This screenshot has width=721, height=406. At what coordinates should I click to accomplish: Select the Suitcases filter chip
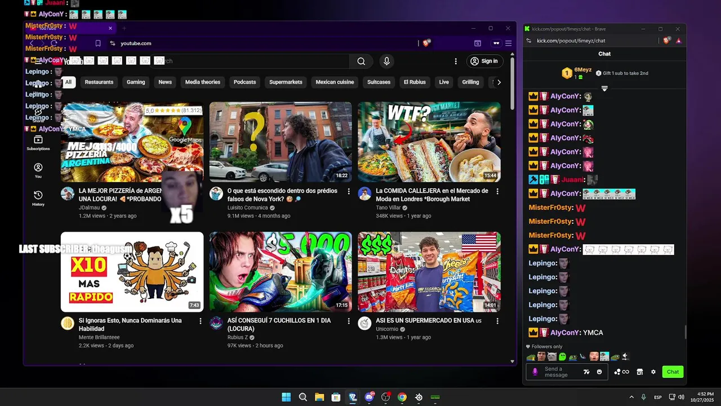379,82
